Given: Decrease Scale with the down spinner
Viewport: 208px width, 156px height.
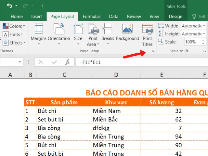Looking at the screenshot, I should [203, 44].
